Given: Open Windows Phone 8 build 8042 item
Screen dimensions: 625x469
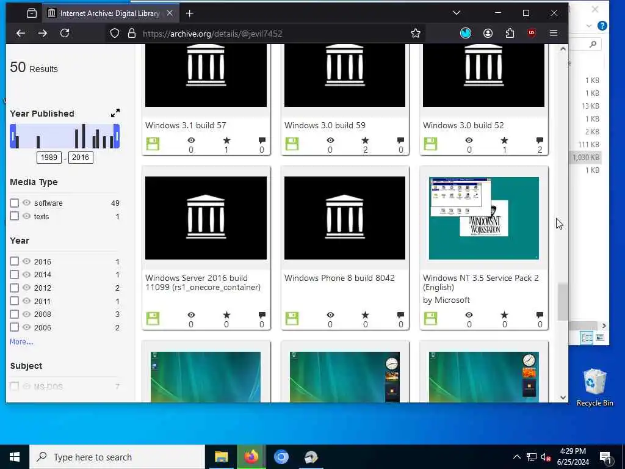Looking at the screenshot, I should (x=339, y=278).
